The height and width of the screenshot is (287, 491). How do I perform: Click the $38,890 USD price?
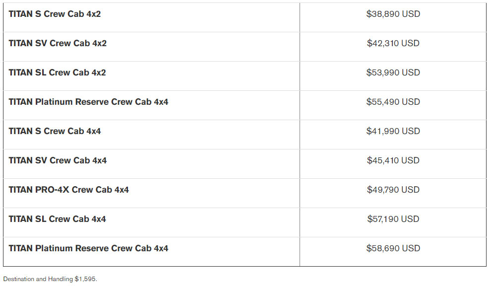(x=393, y=14)
